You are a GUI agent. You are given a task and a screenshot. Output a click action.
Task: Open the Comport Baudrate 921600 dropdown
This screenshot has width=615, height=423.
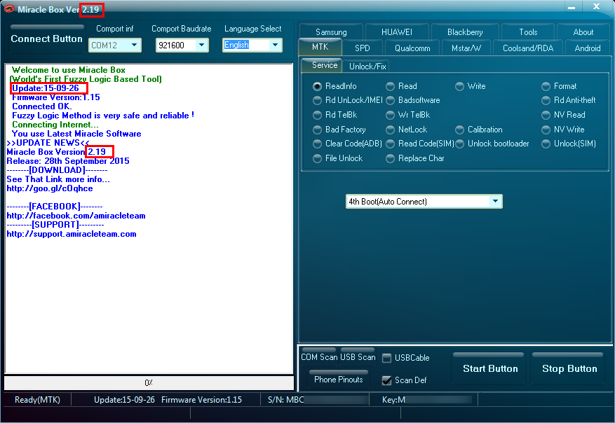(x=182, y=45)
